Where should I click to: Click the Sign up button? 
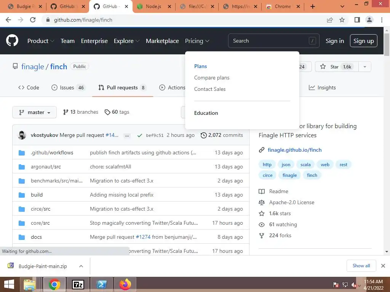(x=363, y=41)
